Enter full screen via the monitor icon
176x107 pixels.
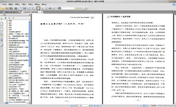click(24, 8)
